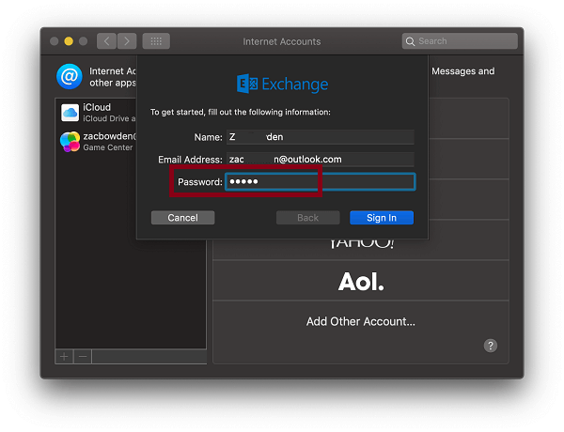Click the magnifying glass search icon
The image size is (564, 432).
point(410,41)
